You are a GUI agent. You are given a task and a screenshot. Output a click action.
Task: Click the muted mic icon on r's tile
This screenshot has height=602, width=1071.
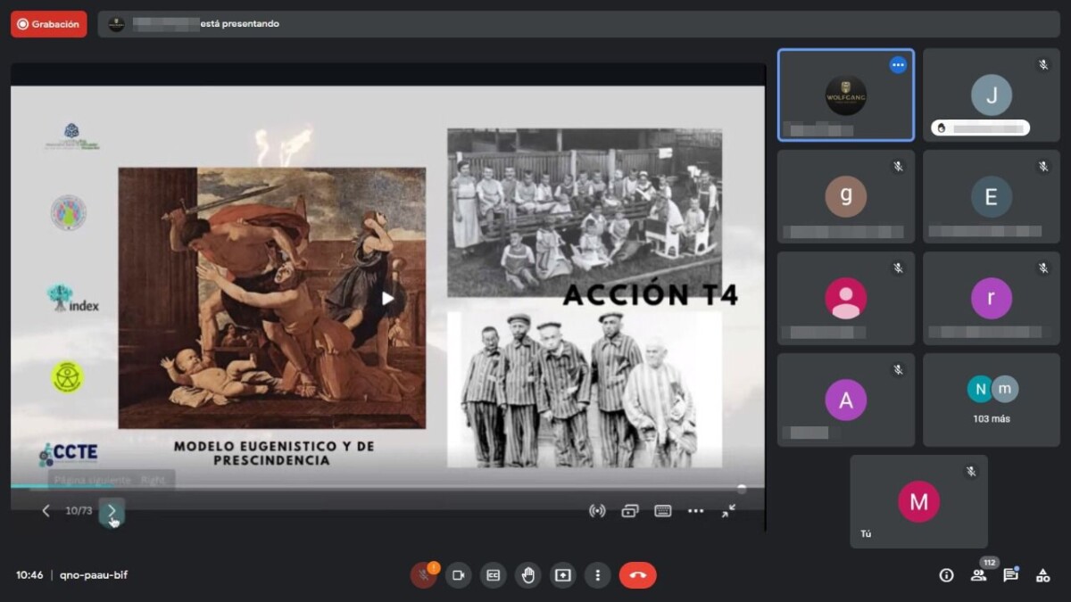[x=1043, y=268]
